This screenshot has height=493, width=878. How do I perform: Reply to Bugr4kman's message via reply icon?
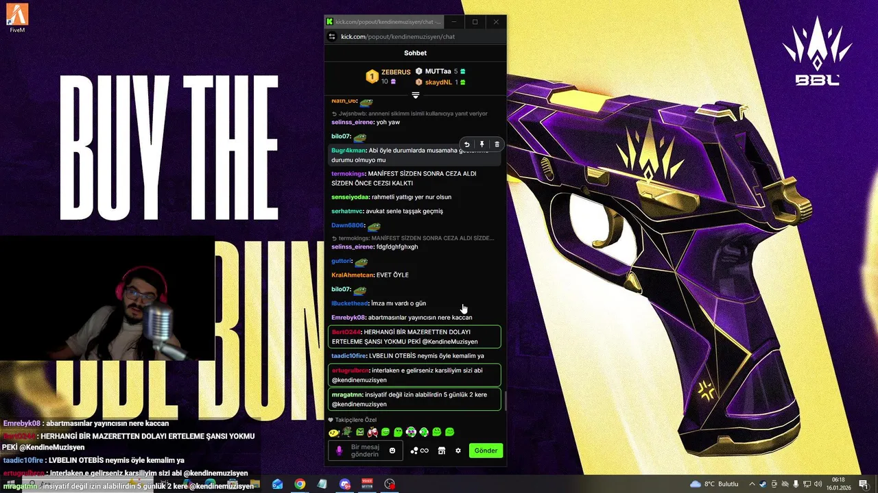466,144
